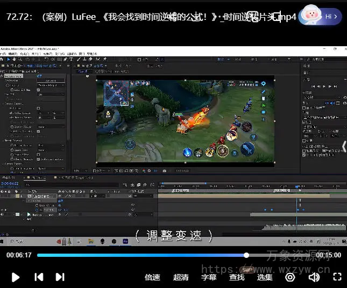The height and width of the screenshot is (288, 347).
Task: Mute the video volume
Action: 314,277
